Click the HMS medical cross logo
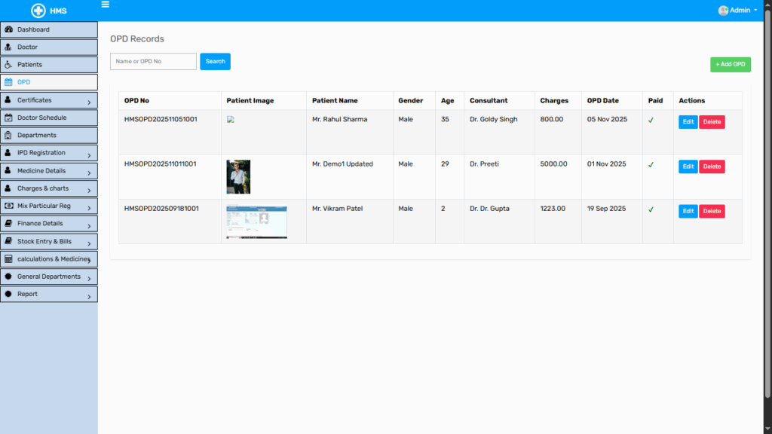This screenshot has height=434, width=772. [x=38, y=11]
